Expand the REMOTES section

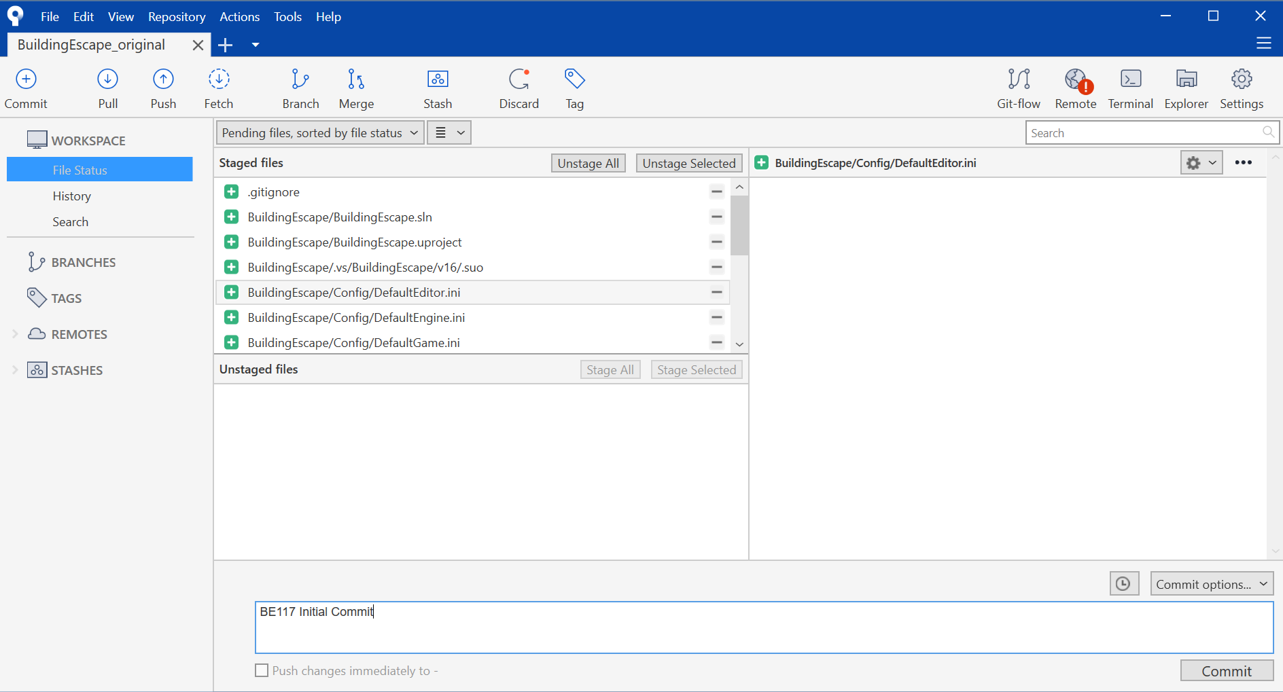(14, 333)
